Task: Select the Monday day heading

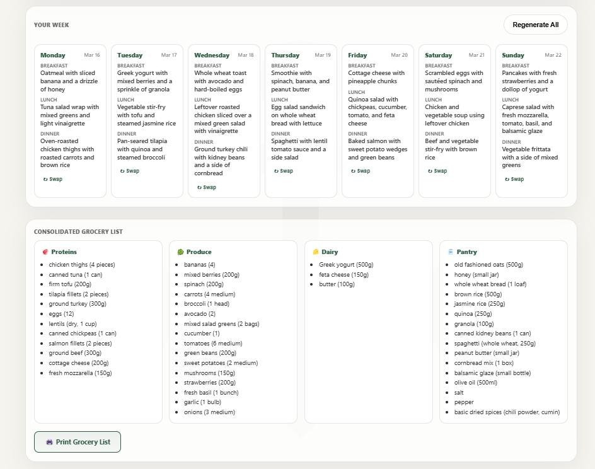Action: [x=53, y=55]
